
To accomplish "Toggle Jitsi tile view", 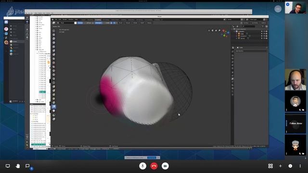I will coord(270,166).
